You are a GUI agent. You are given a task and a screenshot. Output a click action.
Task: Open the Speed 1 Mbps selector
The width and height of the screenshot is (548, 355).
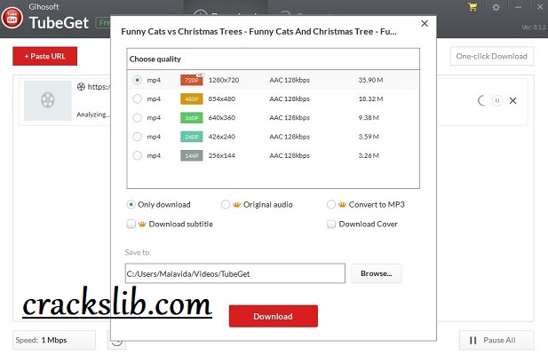point(54,340)
